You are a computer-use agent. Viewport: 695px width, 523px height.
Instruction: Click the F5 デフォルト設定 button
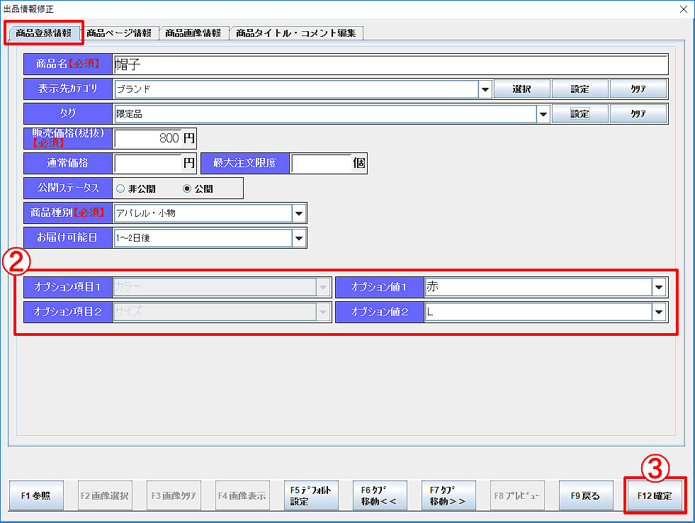pos(311,496)
